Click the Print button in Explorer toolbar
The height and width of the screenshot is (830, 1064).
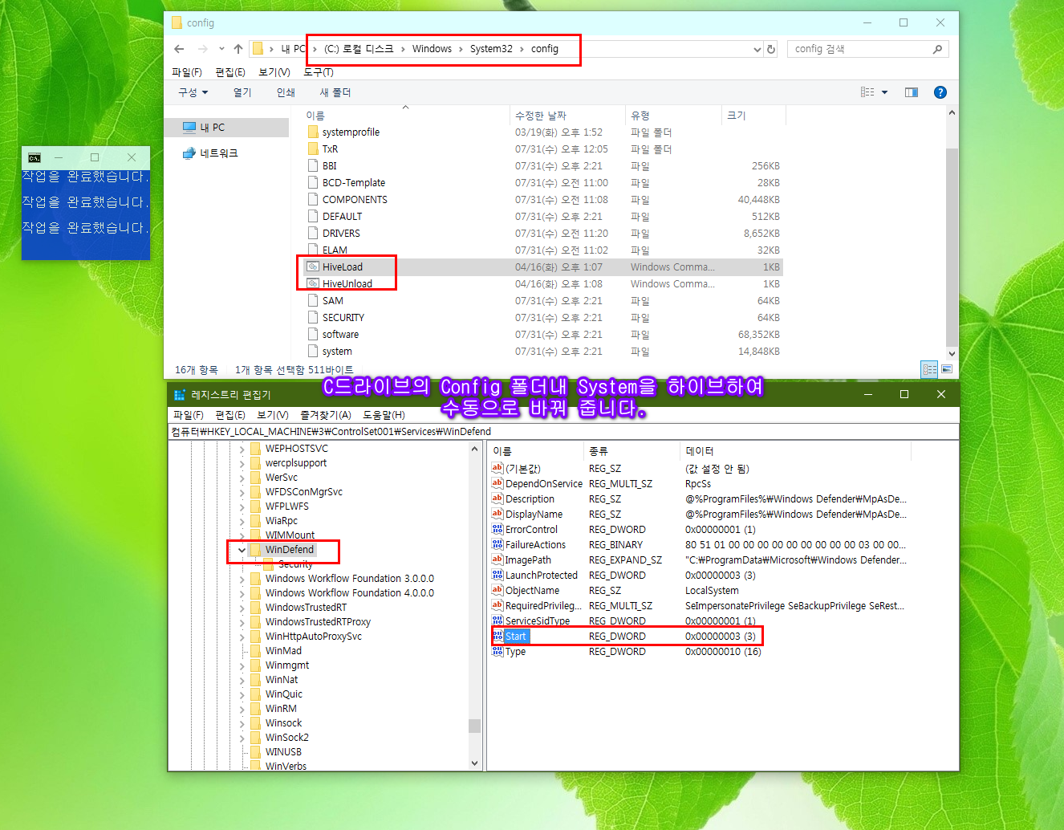(286, 92)
